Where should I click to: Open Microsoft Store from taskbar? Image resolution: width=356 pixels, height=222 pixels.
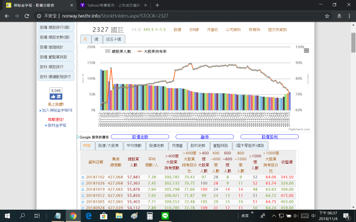click(x=104, y=216)
